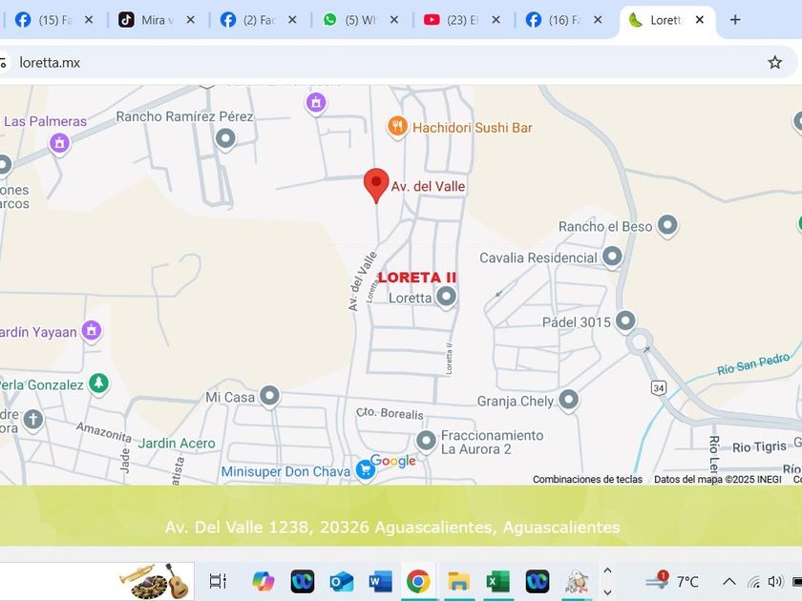Select the Rancho el Beso marker
Screen dimensions: 802x601
(667, 225)
